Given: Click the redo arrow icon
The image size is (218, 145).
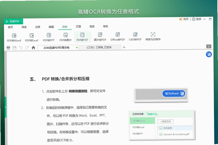Looking at the screenshot, I should click(27, 48).
